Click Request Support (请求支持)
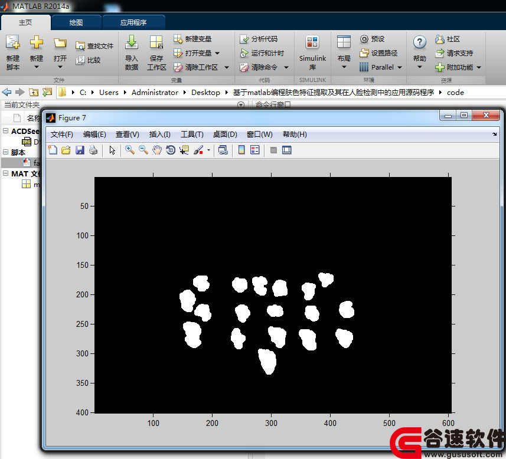The width and height of the screenshot is (506, 459). 454,53
